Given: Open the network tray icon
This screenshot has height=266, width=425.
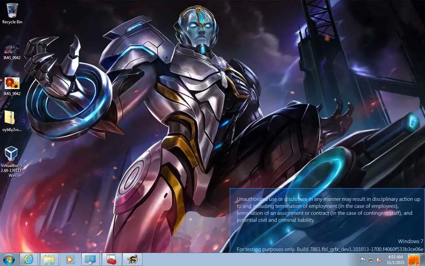Looking at the screenshot, I should pos(371,260).
